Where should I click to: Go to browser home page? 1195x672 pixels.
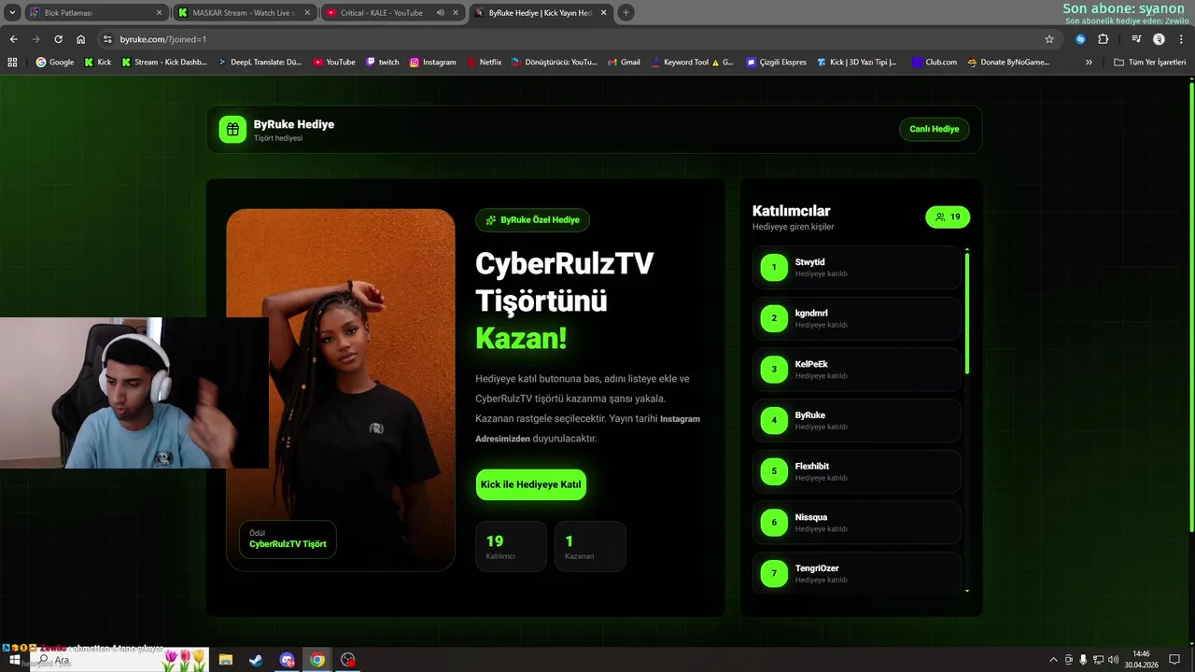coord(80,39)
